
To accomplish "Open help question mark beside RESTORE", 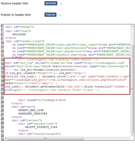I will pyautogui.click(x=61, y=4).
